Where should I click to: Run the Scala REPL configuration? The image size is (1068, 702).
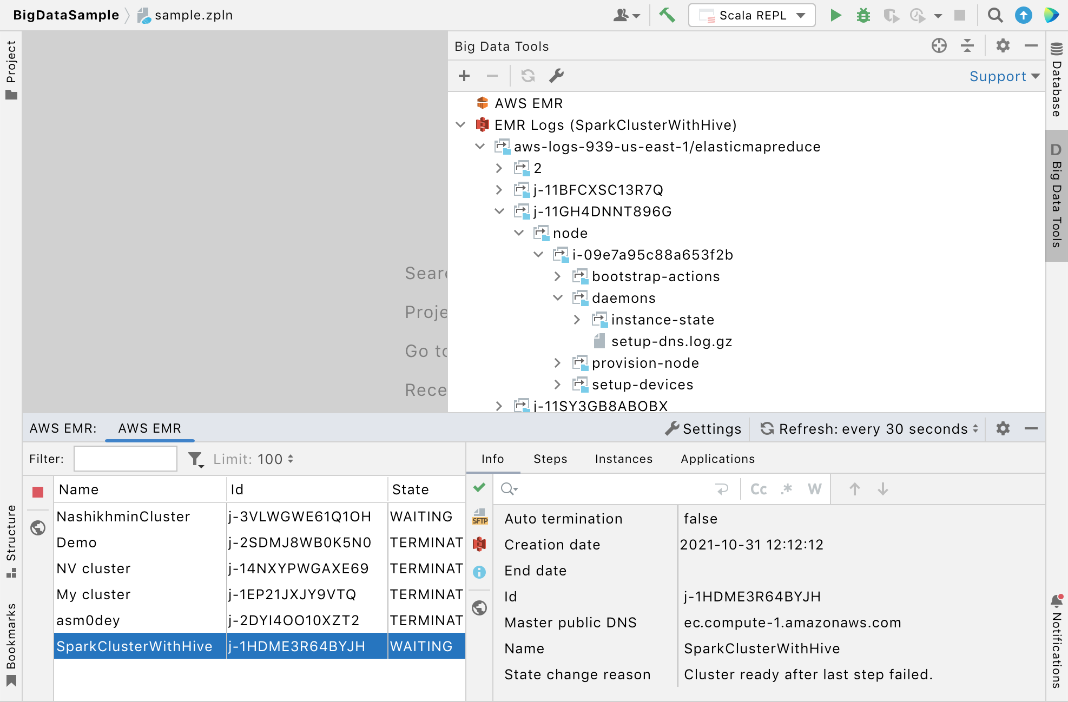[x=835, y=15]
